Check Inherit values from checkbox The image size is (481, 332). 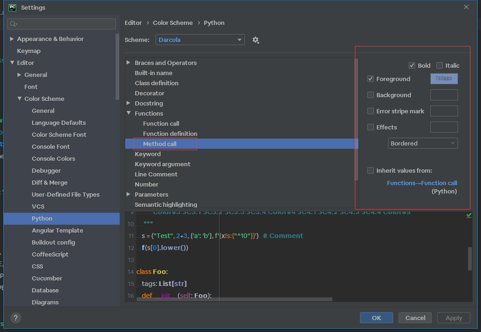point(371,170)
